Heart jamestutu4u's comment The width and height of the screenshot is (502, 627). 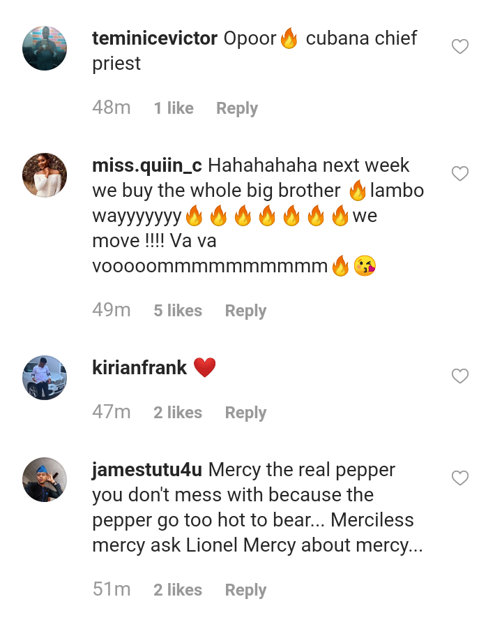pos(460,478)
